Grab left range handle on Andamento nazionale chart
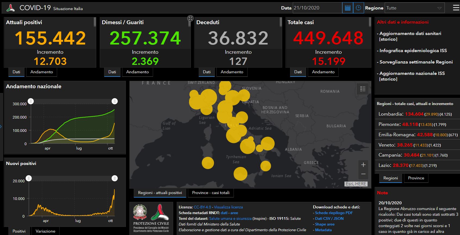The image size is (460, 235). 31,101
